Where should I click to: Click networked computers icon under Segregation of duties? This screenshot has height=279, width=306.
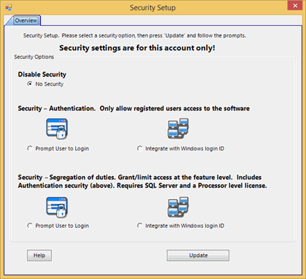coord(178,207)
